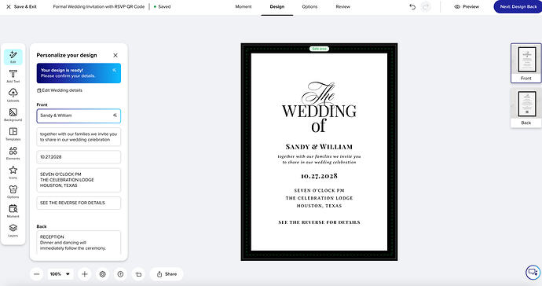Open the settings gear in bottom toolbar

pyautogui.click(x=103, y=274)
